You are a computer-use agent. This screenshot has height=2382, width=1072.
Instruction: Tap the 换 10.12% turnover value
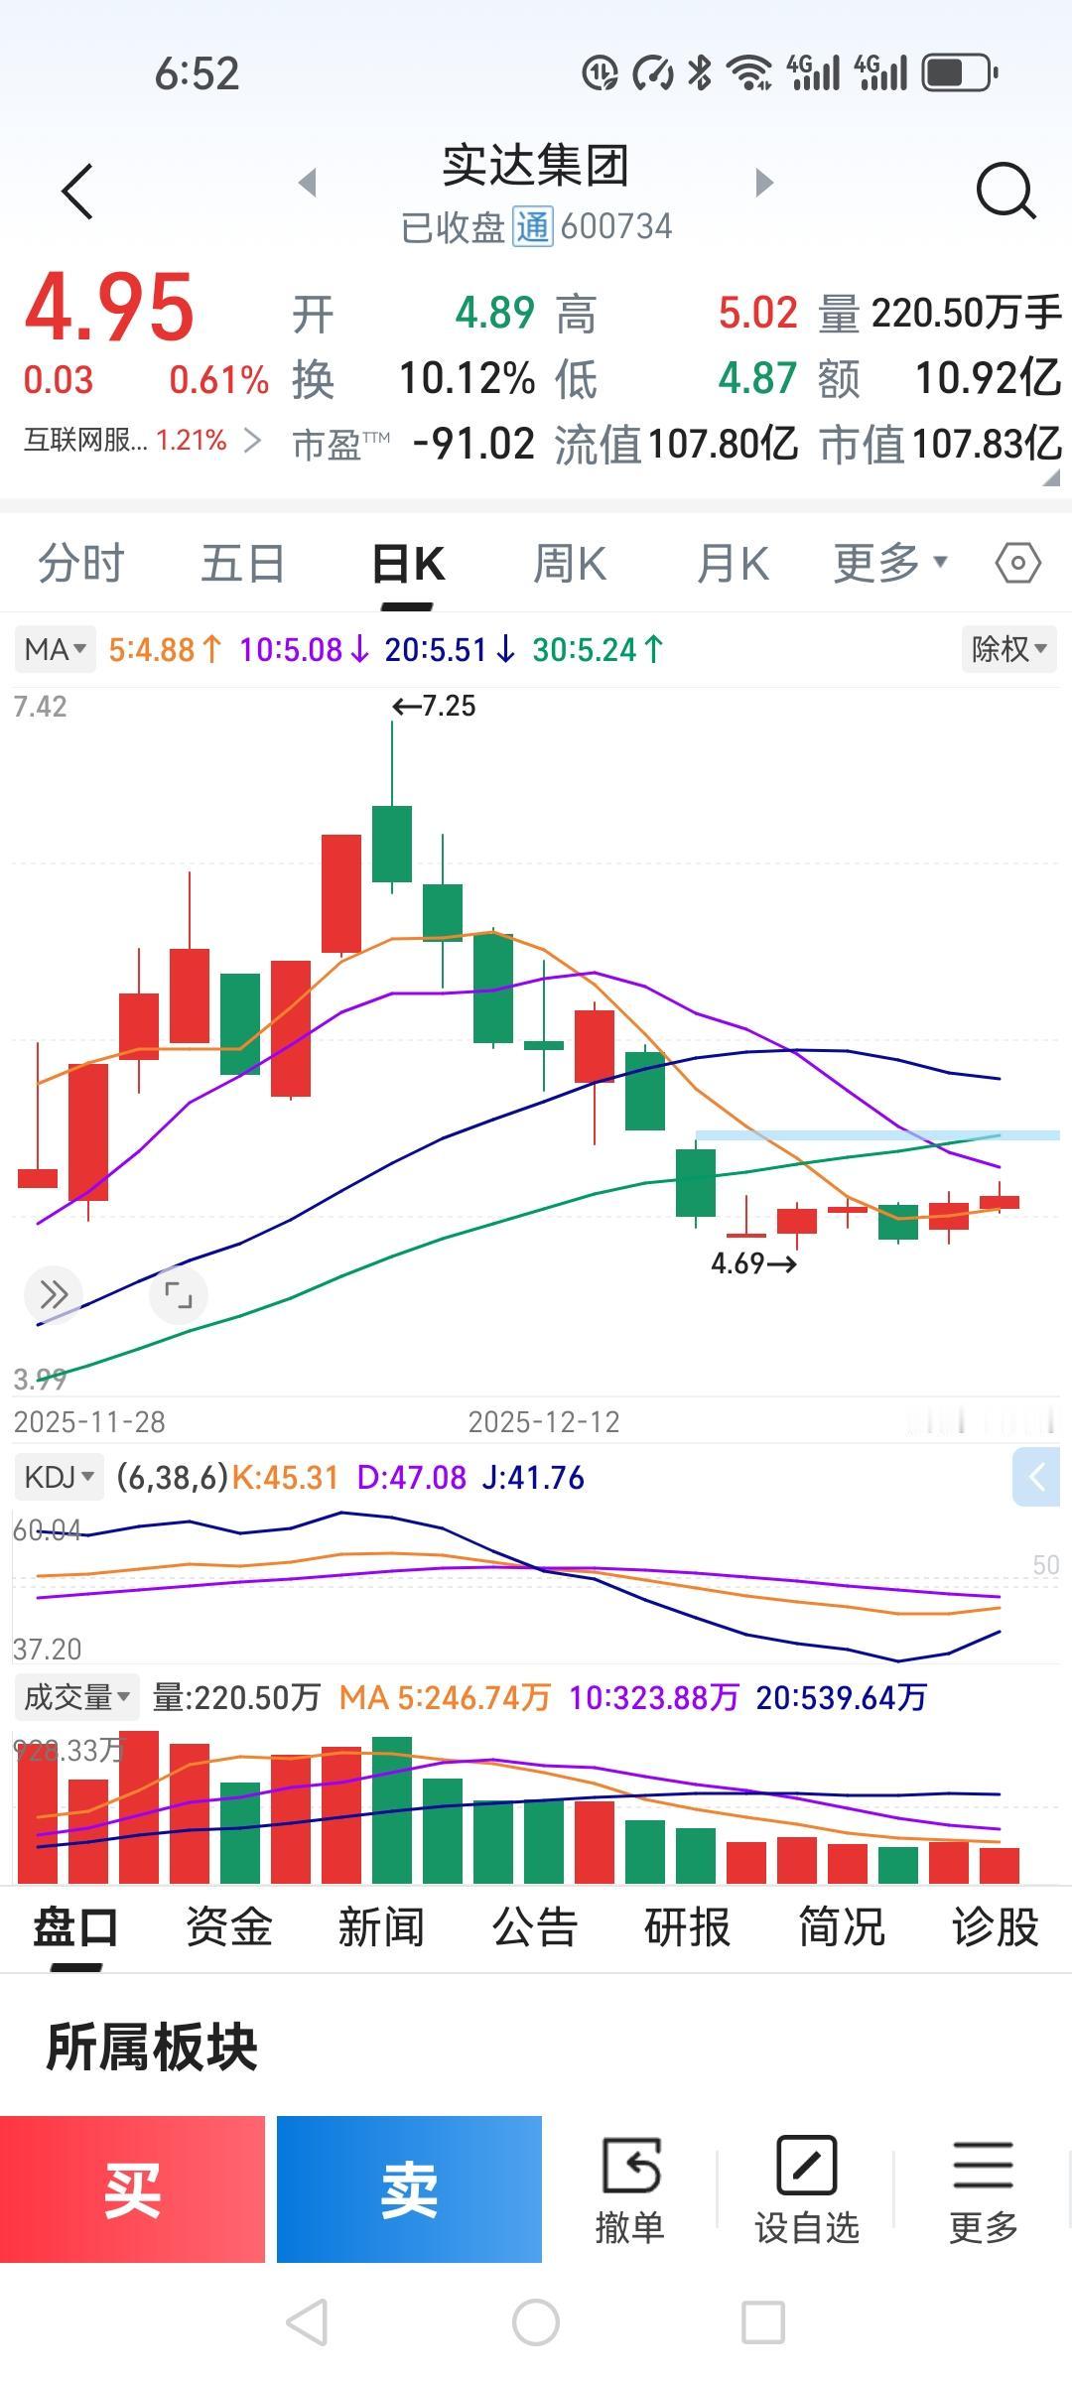467,378
